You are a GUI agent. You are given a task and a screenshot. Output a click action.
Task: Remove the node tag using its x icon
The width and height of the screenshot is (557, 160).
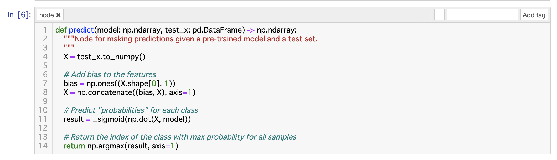pos(58,15)
